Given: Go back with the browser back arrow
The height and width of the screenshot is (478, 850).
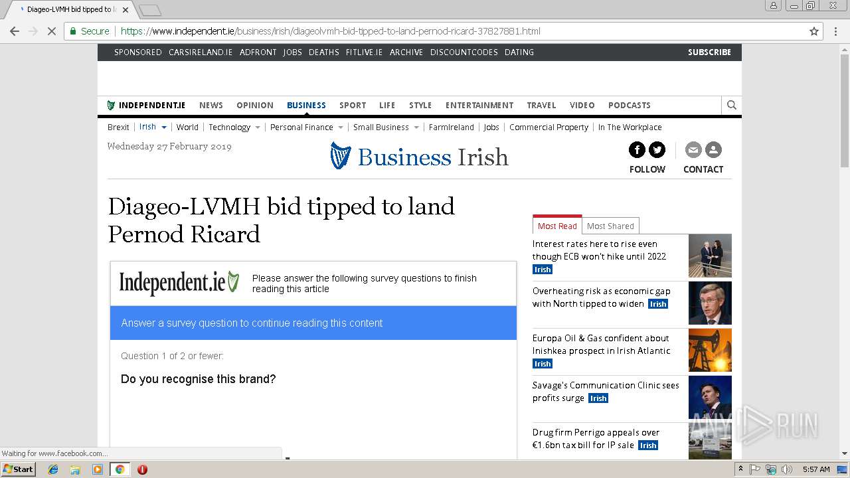Looking at the screenshot, I should [14, 31].
